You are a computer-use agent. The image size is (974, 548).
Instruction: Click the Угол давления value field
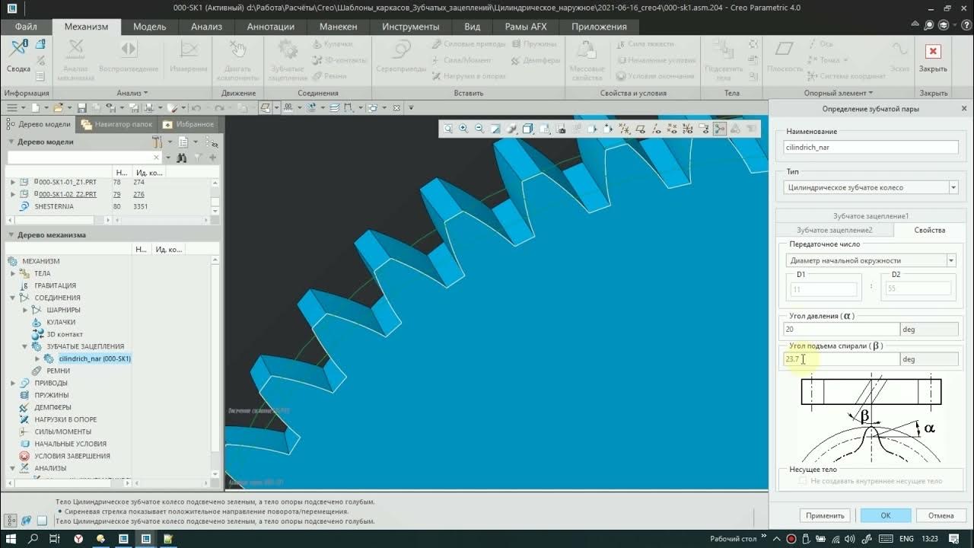840,330
